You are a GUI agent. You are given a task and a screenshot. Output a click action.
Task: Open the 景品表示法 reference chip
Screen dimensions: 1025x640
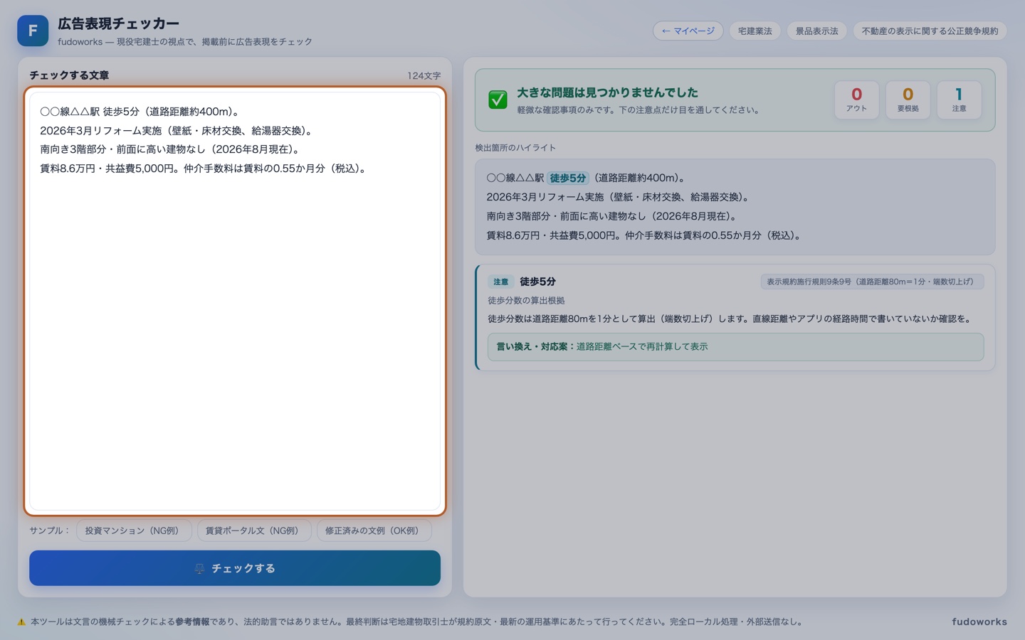click(x=816, y=31)
